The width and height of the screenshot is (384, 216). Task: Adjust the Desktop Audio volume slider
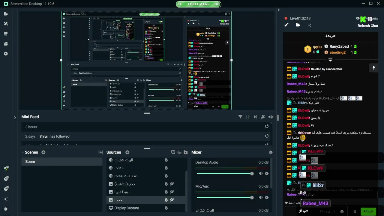point(225,173)
